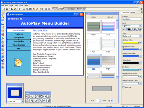Select the Altiplano button style thumbnail
144x108 pixels.
(94, 27)
